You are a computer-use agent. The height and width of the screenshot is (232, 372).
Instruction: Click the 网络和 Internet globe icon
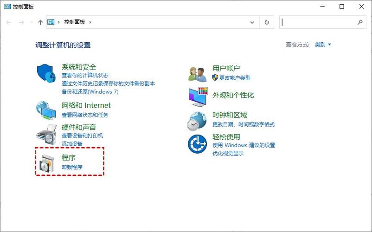click(46, 110)
